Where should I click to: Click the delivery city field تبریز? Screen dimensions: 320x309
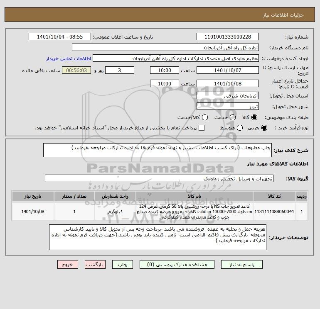click(x=228, y=106)
